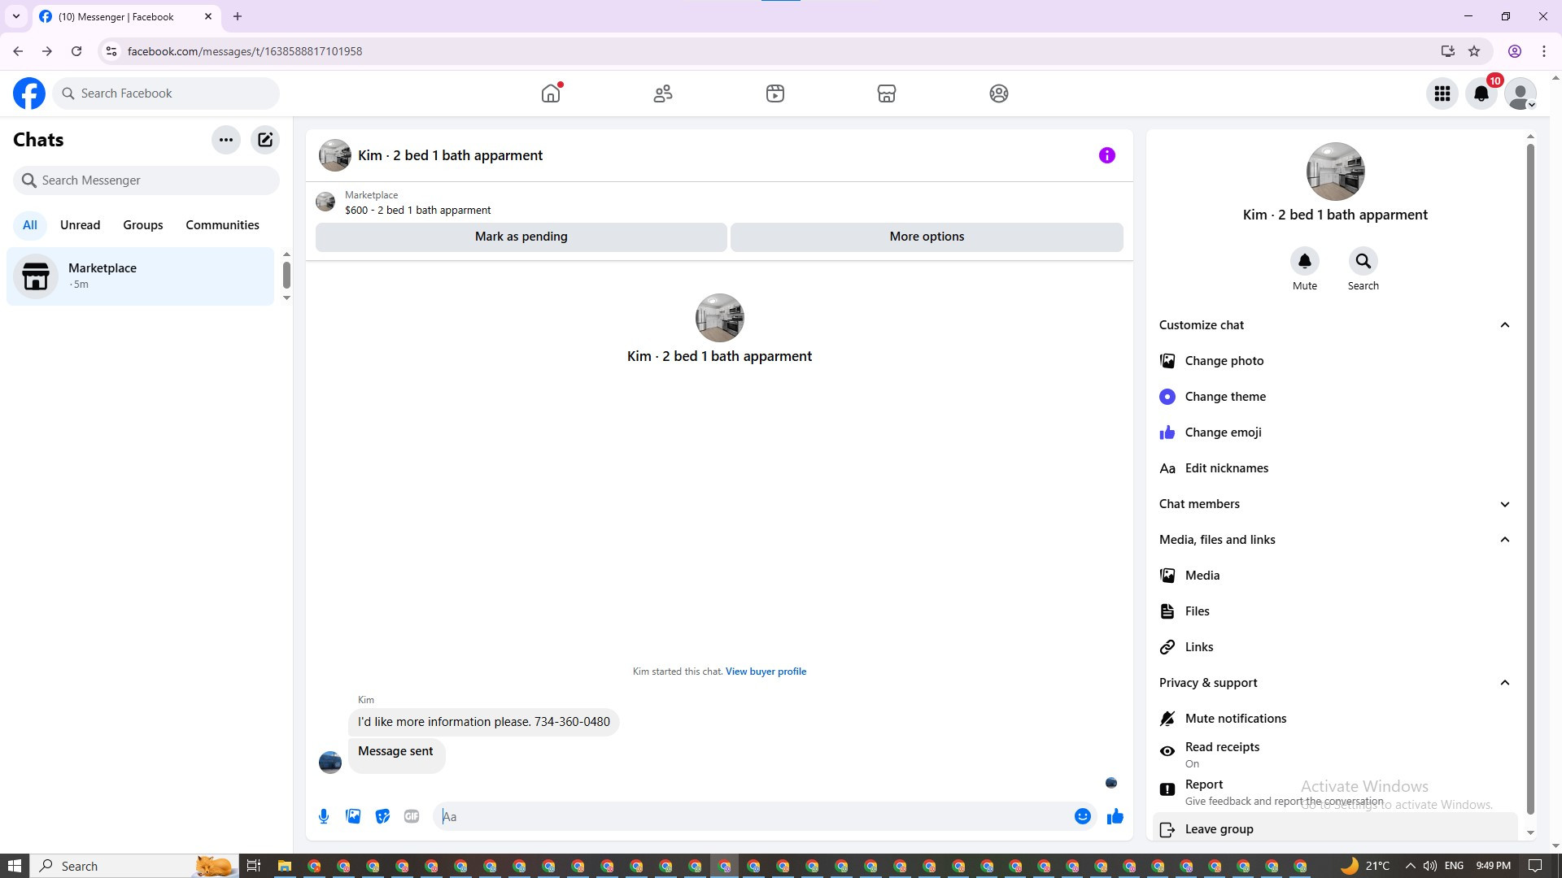Switch to the Unread chats tab
This screenshot has height=878, width=1562.
click(x=80, y=225)
